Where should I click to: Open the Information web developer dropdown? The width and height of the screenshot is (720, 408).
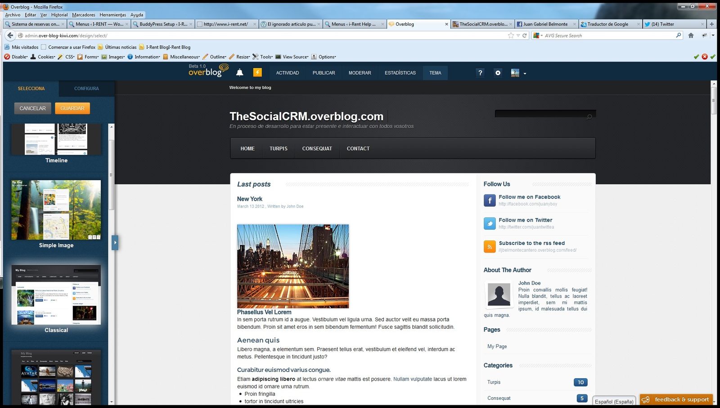pyautogui.click(x=144, y=57)
